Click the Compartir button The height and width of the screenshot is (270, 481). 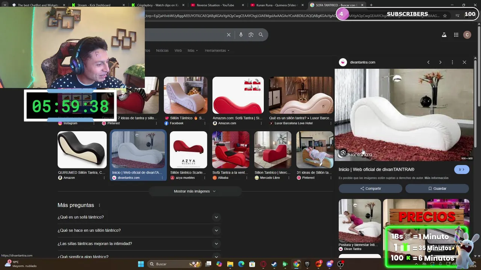[x=371, y=189]
